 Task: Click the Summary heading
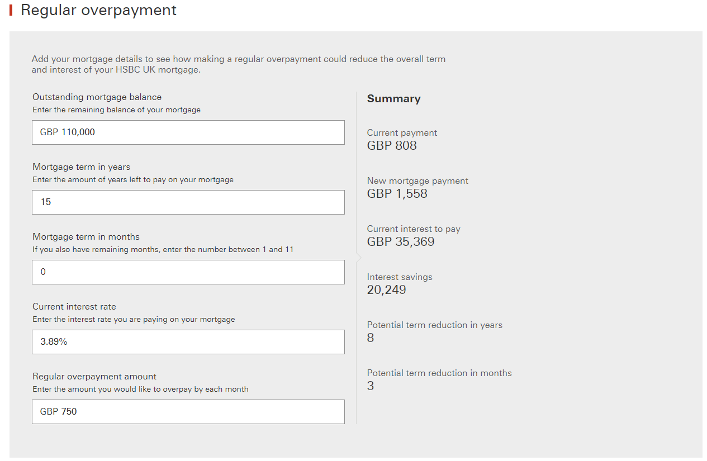click(x=393, y=99)
